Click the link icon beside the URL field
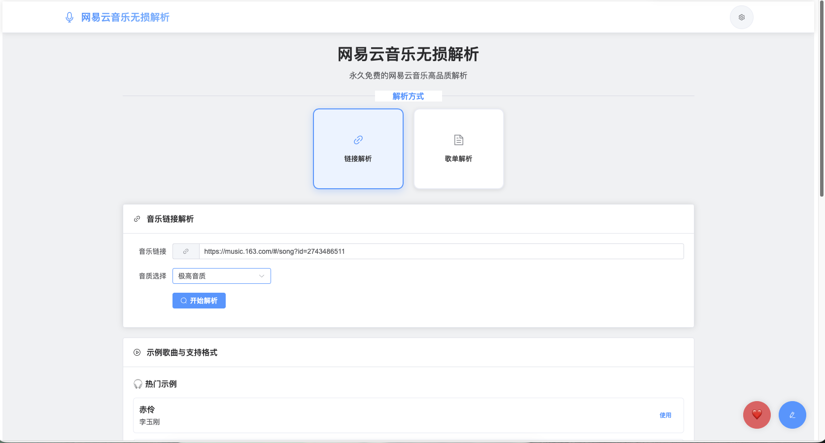The image size is (825, 443). click(186, 251)
